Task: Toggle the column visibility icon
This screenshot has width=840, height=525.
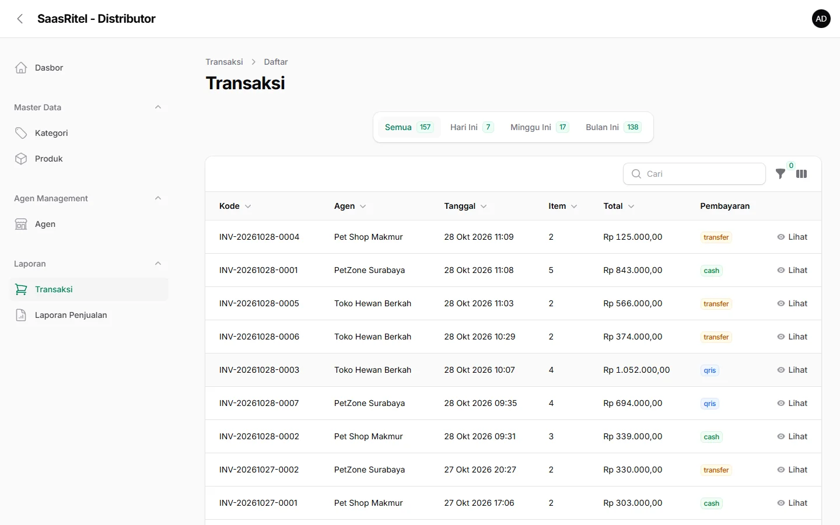Action: pos(801,174)
